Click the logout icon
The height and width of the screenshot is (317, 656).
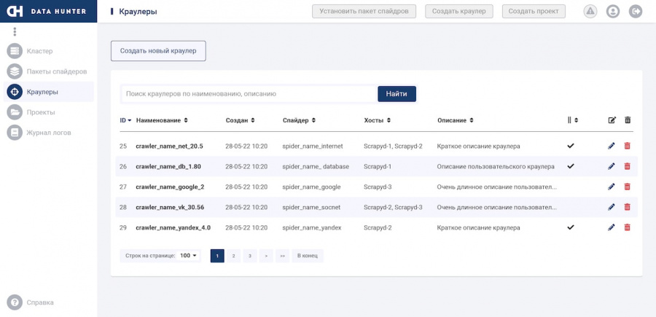tap(636, 11)
